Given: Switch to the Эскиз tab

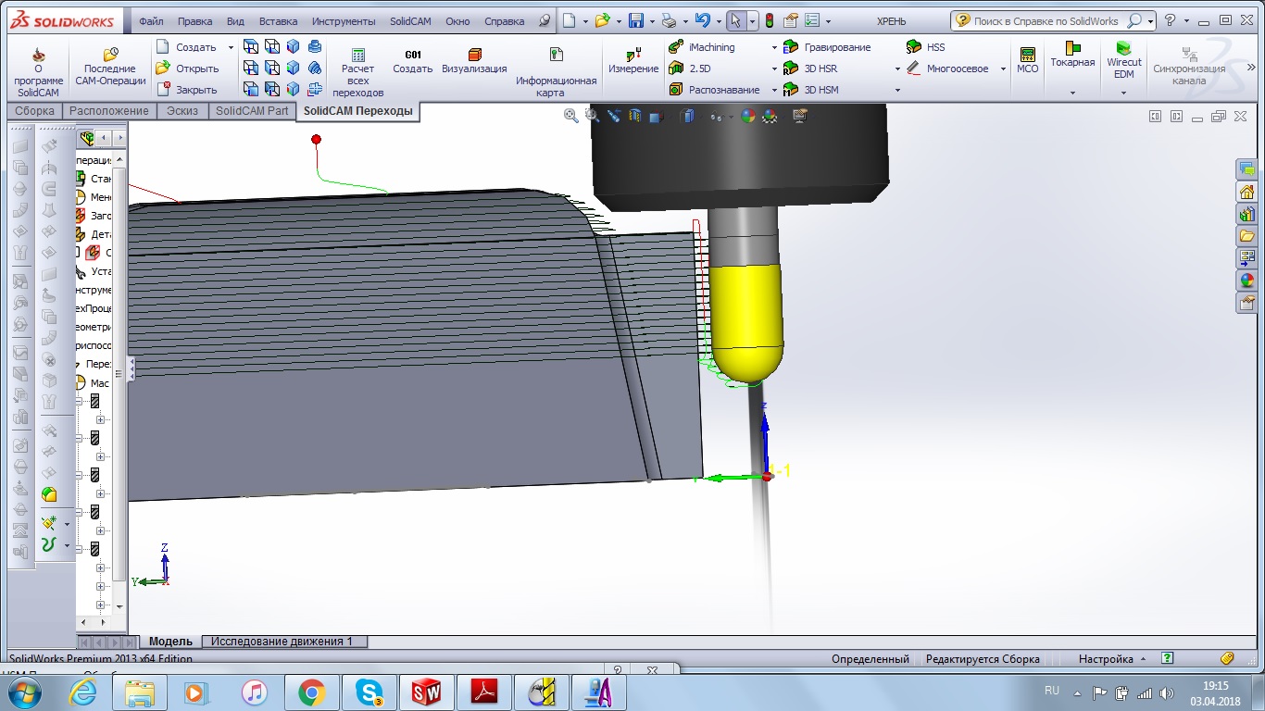Looking at the screenshot, I should click(x=182, y=111).
